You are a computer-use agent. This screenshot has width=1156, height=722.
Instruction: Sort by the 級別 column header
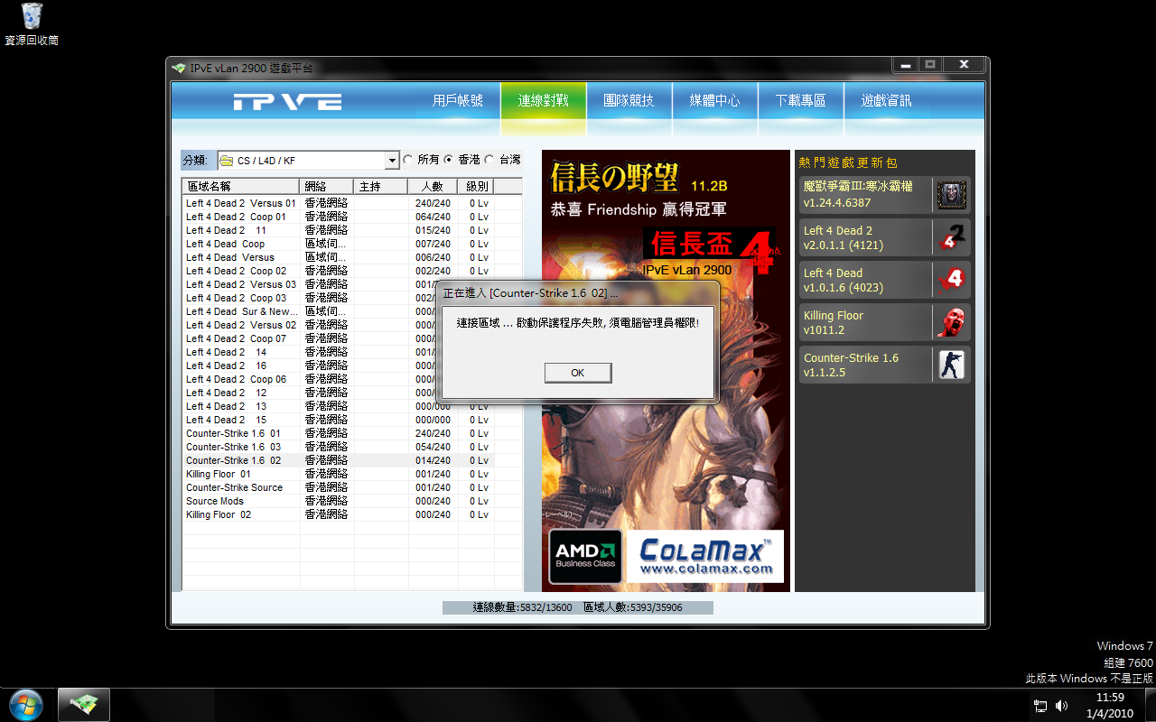pos(476,187)
